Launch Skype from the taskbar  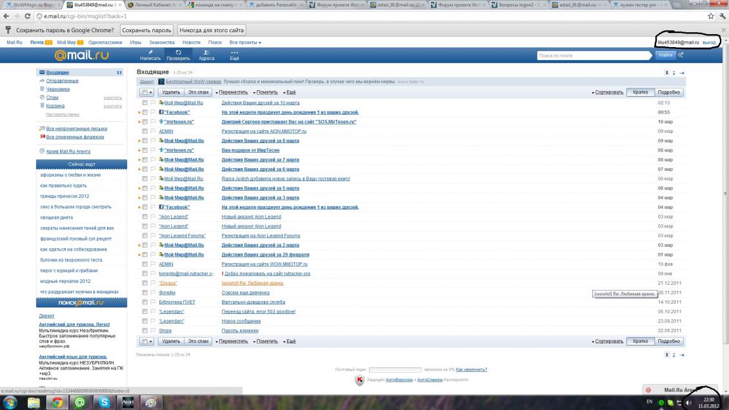[104, 402]
